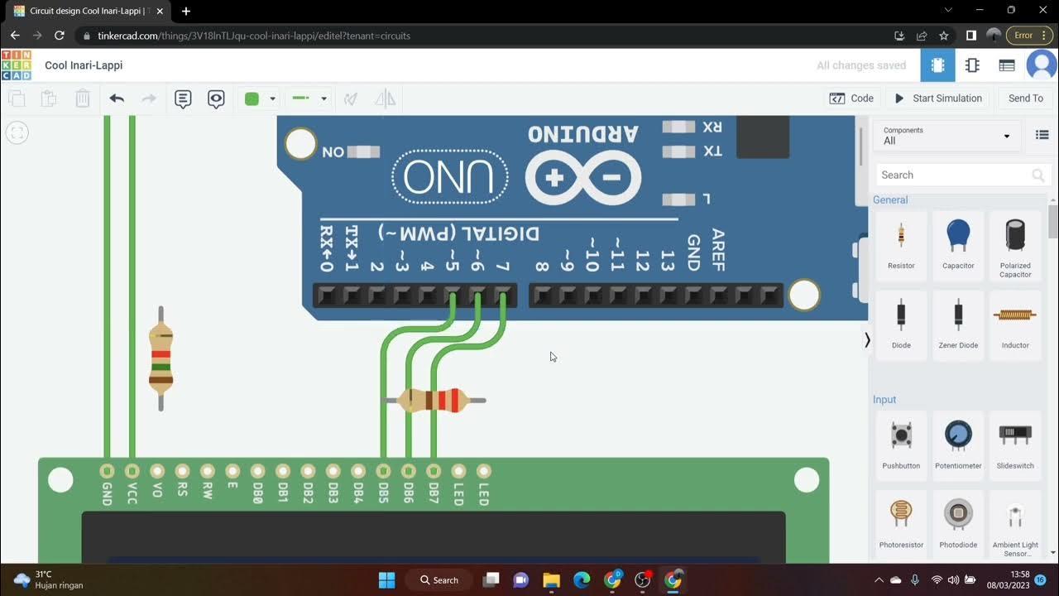
Task: Click the browser Error button
Action: click(x=1030, y=36)
